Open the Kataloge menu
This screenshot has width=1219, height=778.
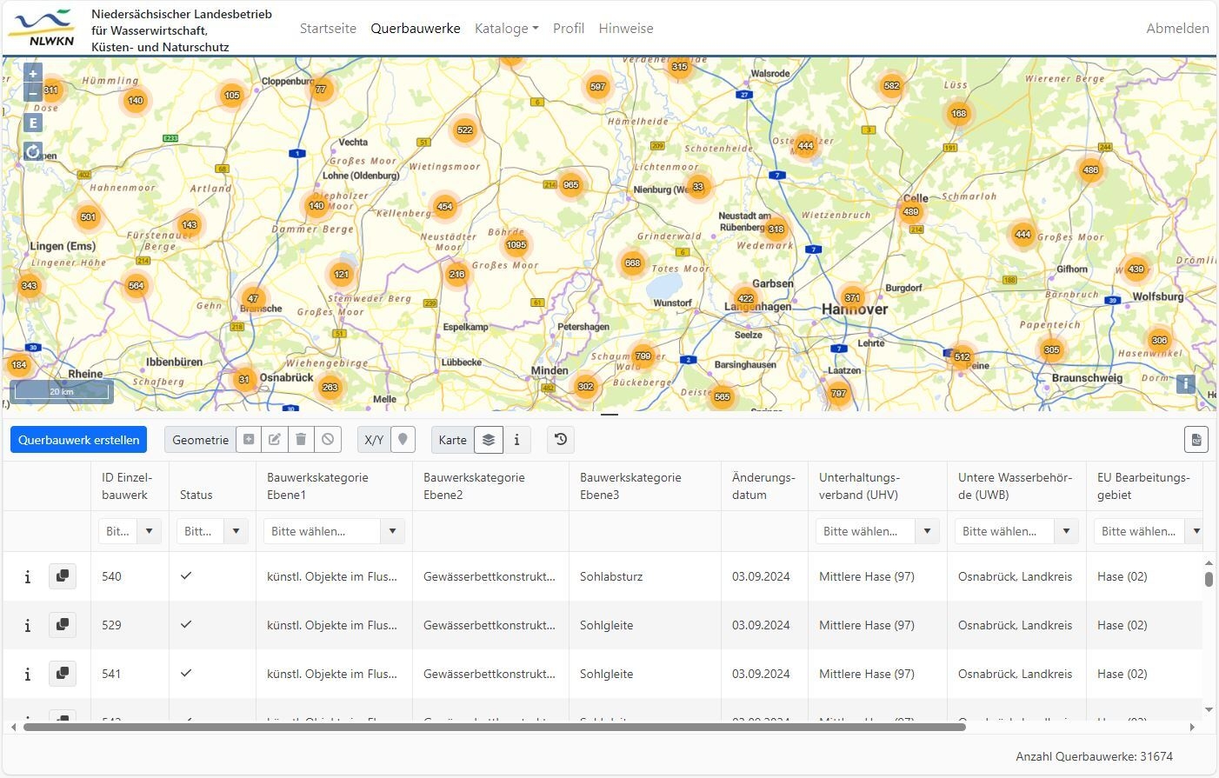coord(506,29)
